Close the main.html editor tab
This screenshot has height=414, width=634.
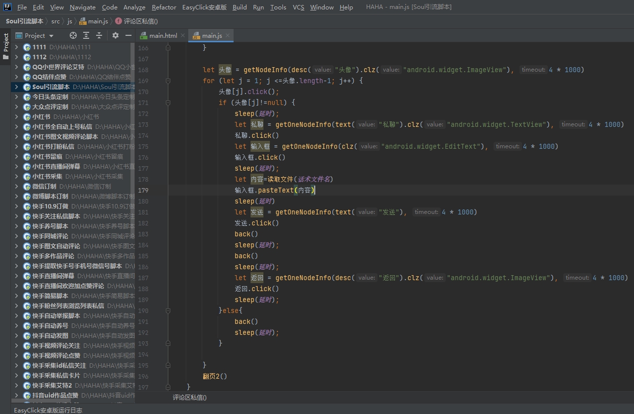click(x=183, y=35)
